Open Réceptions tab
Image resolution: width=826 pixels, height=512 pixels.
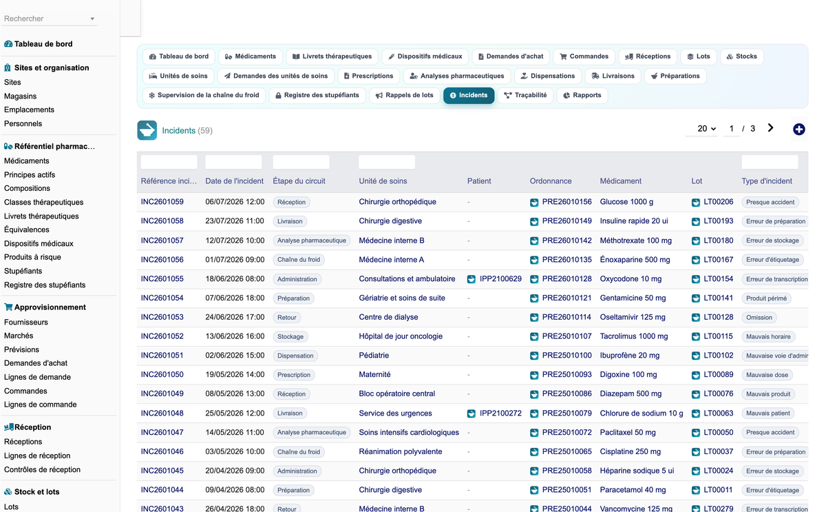[648, 57]
